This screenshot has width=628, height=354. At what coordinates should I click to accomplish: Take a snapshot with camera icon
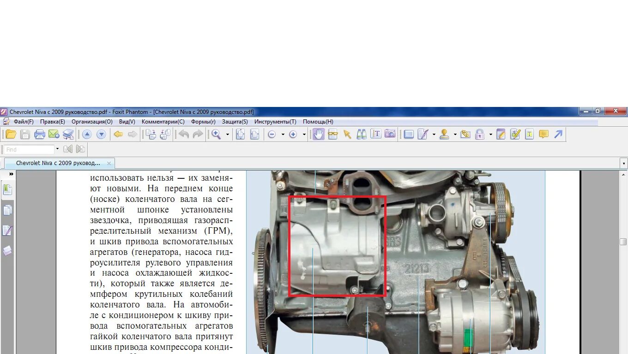coord(390,134)
